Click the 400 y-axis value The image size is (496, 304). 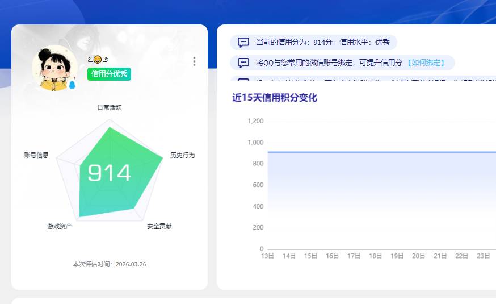click(258, 206)
